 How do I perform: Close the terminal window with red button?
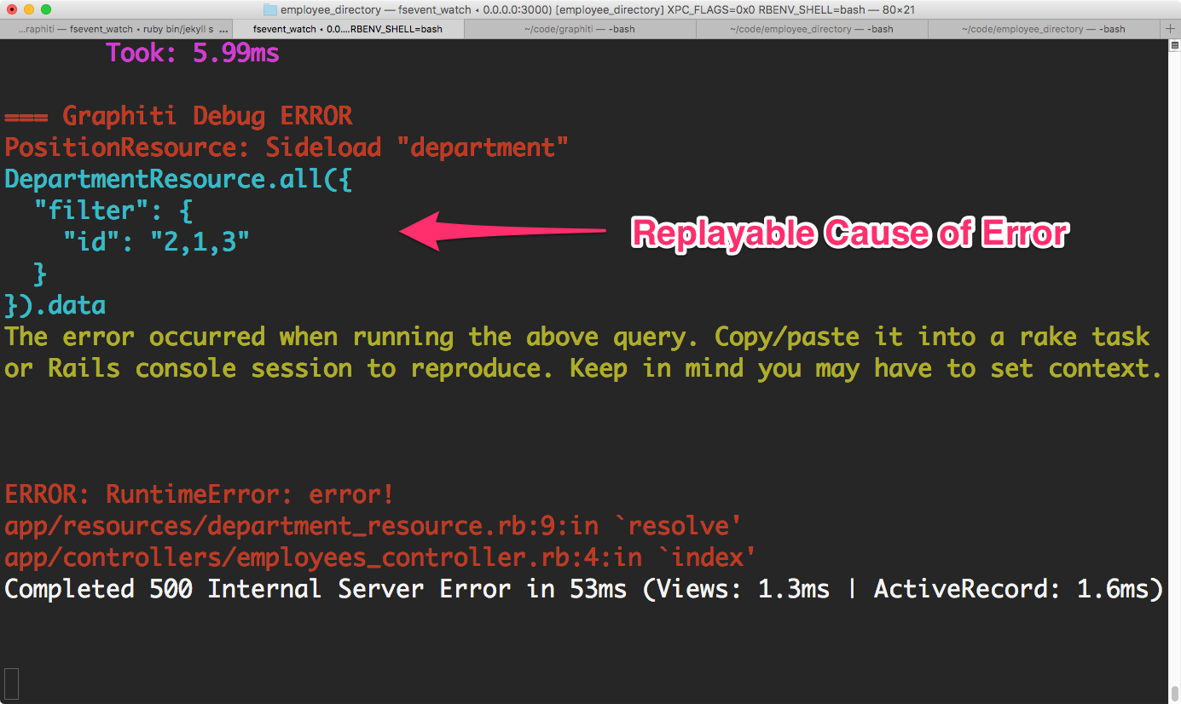click(x=12, y=9)
